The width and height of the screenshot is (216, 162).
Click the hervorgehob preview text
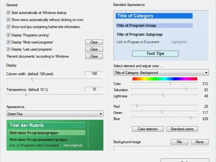(x=73, y=145)
